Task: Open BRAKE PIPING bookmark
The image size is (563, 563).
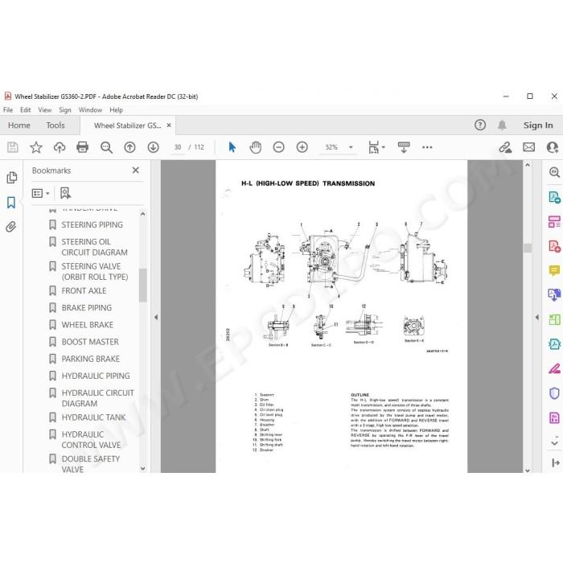Action: tap(87, 308)
